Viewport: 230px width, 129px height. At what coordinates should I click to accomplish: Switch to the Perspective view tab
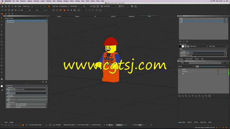click(131, 16)
